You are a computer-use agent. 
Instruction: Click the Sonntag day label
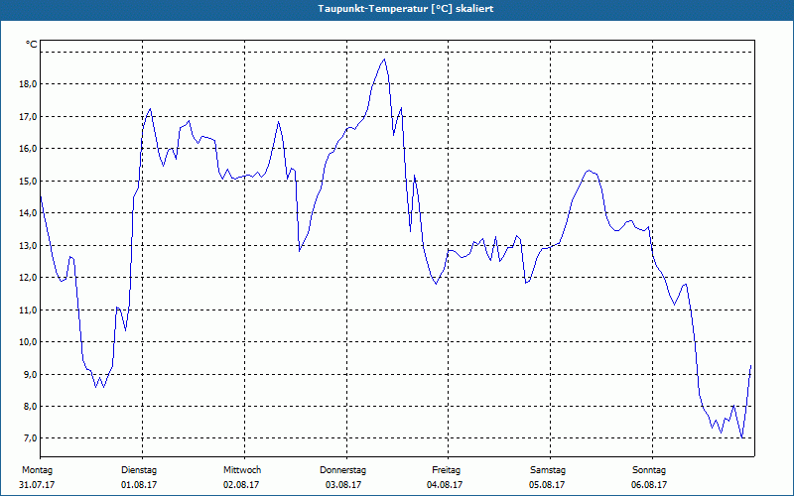649,470
